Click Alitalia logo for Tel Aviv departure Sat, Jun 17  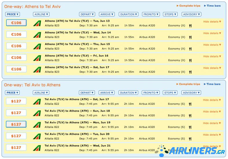pyautogui.click(x=37, y=102)
